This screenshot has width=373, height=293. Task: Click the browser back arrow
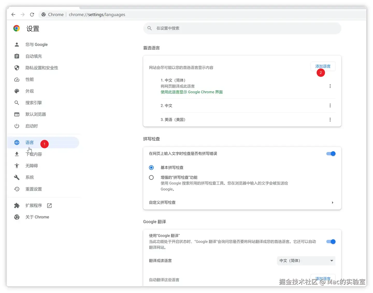point(13,14)
